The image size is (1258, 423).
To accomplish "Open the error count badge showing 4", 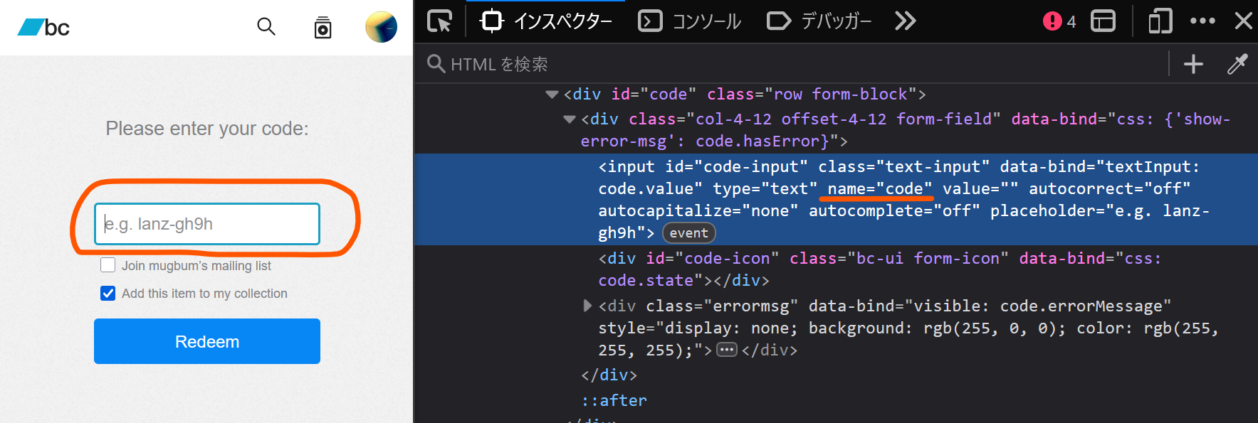I will [x=1059, y=21].
